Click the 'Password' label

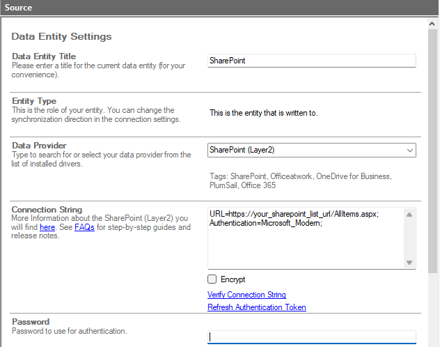tap(31, 322)
